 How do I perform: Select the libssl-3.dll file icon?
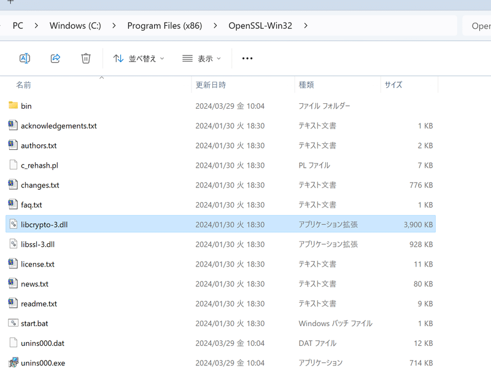coord(13,244)
